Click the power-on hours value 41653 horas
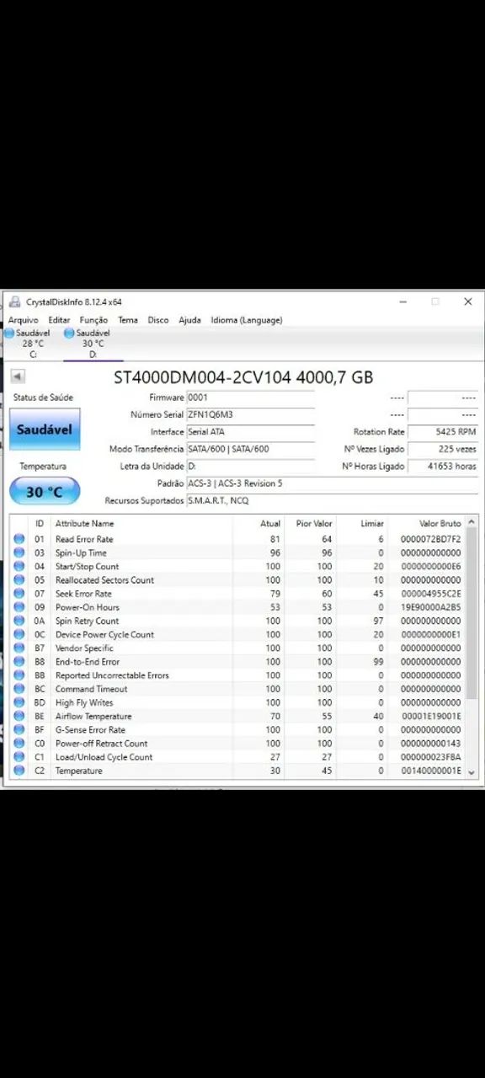485x1078 pixels. (x=444, y=467)
